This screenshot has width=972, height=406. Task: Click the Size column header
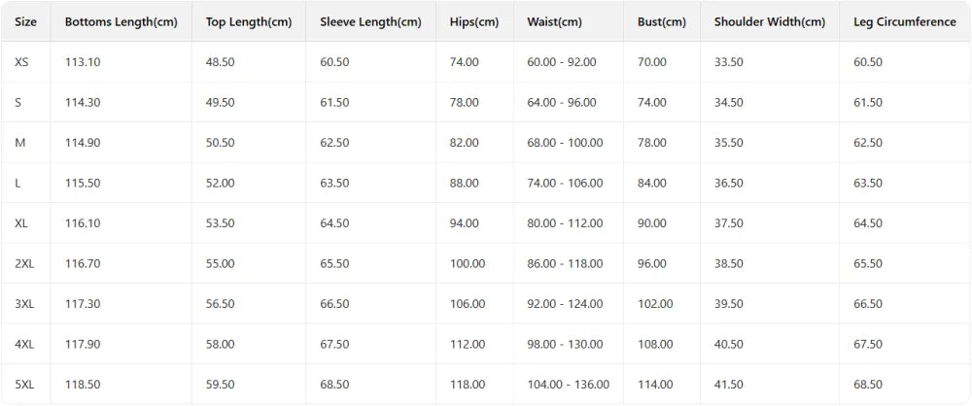tap(25, 21)
